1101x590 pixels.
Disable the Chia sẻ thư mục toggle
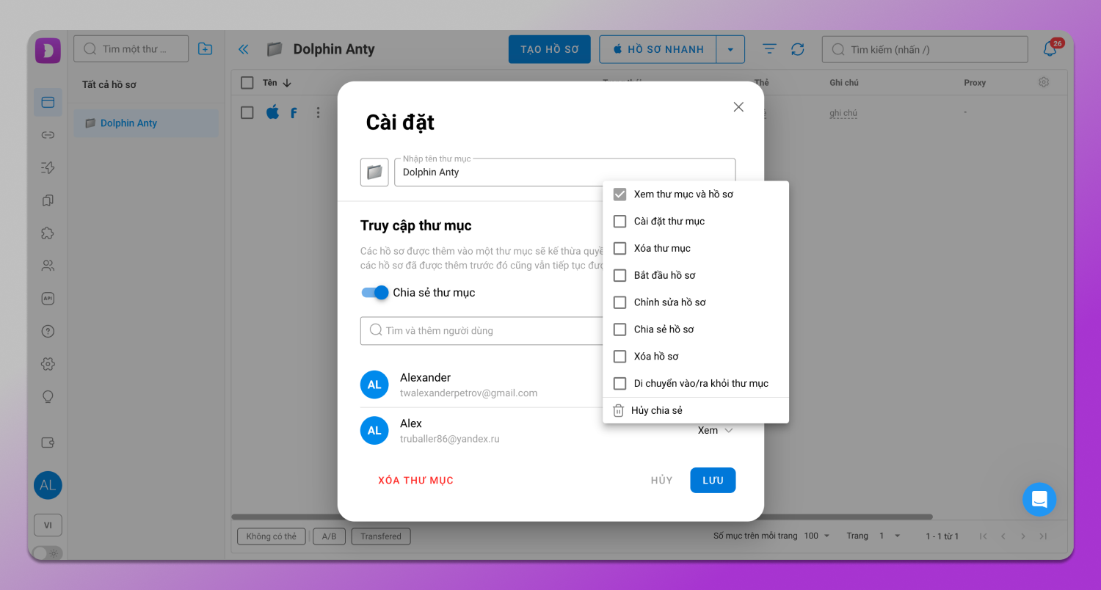(374, 292)
